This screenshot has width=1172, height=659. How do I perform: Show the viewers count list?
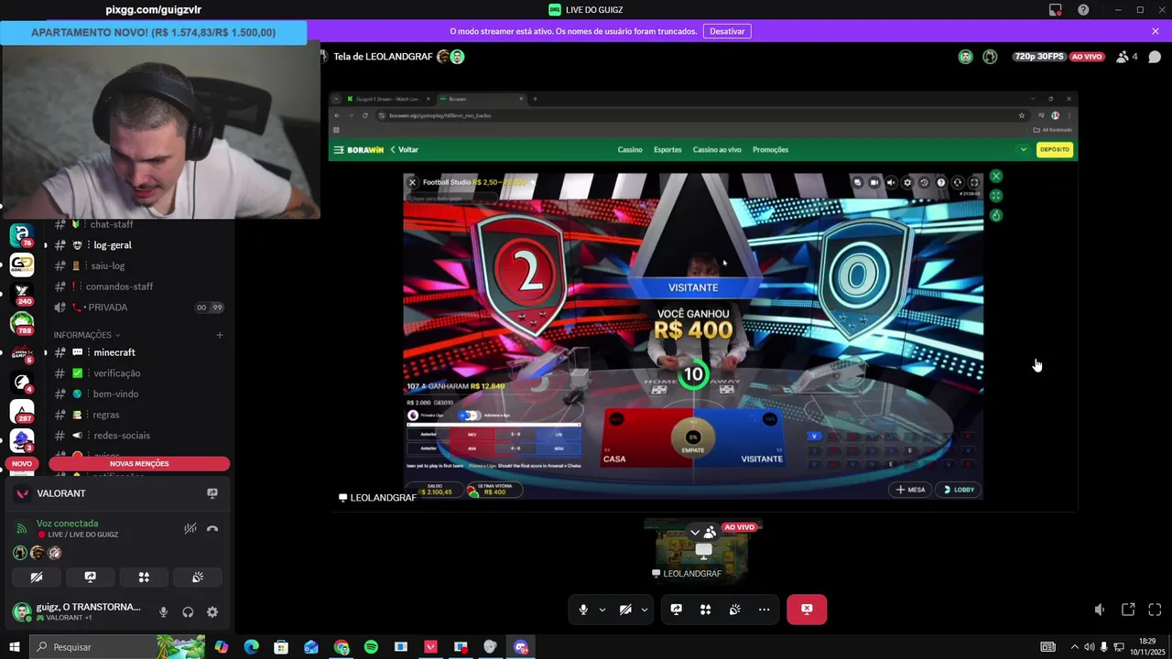click(1127, 57)
